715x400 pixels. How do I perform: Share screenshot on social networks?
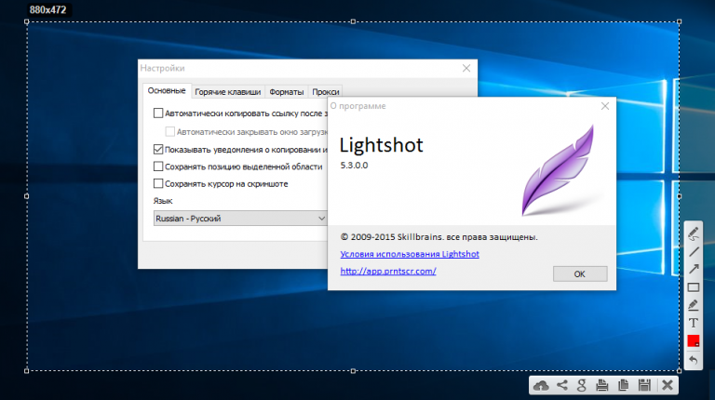pyautogui.click(x=562, y=385)
